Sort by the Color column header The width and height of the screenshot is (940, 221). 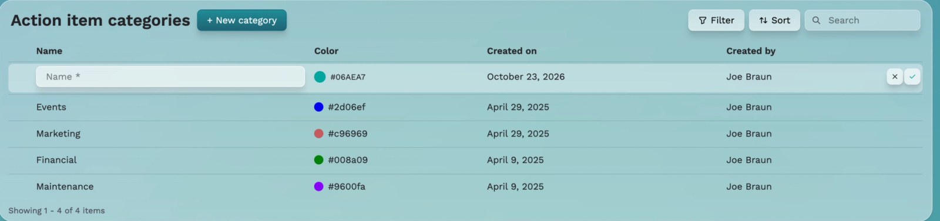326,51
